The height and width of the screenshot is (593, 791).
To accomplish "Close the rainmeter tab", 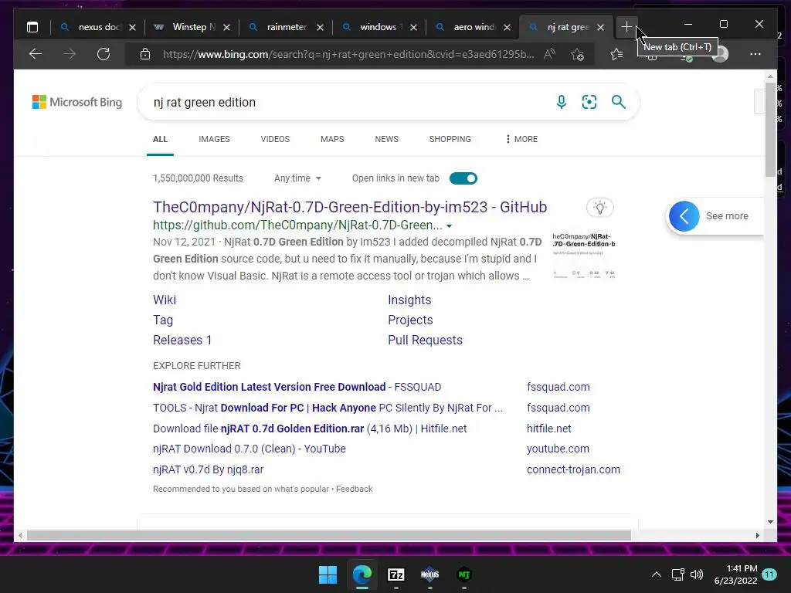I will [x=320, y=27].
